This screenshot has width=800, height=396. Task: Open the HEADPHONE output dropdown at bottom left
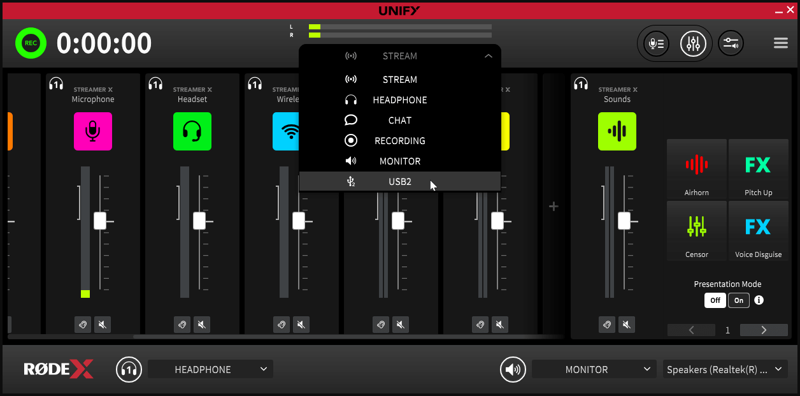(210, 369)
